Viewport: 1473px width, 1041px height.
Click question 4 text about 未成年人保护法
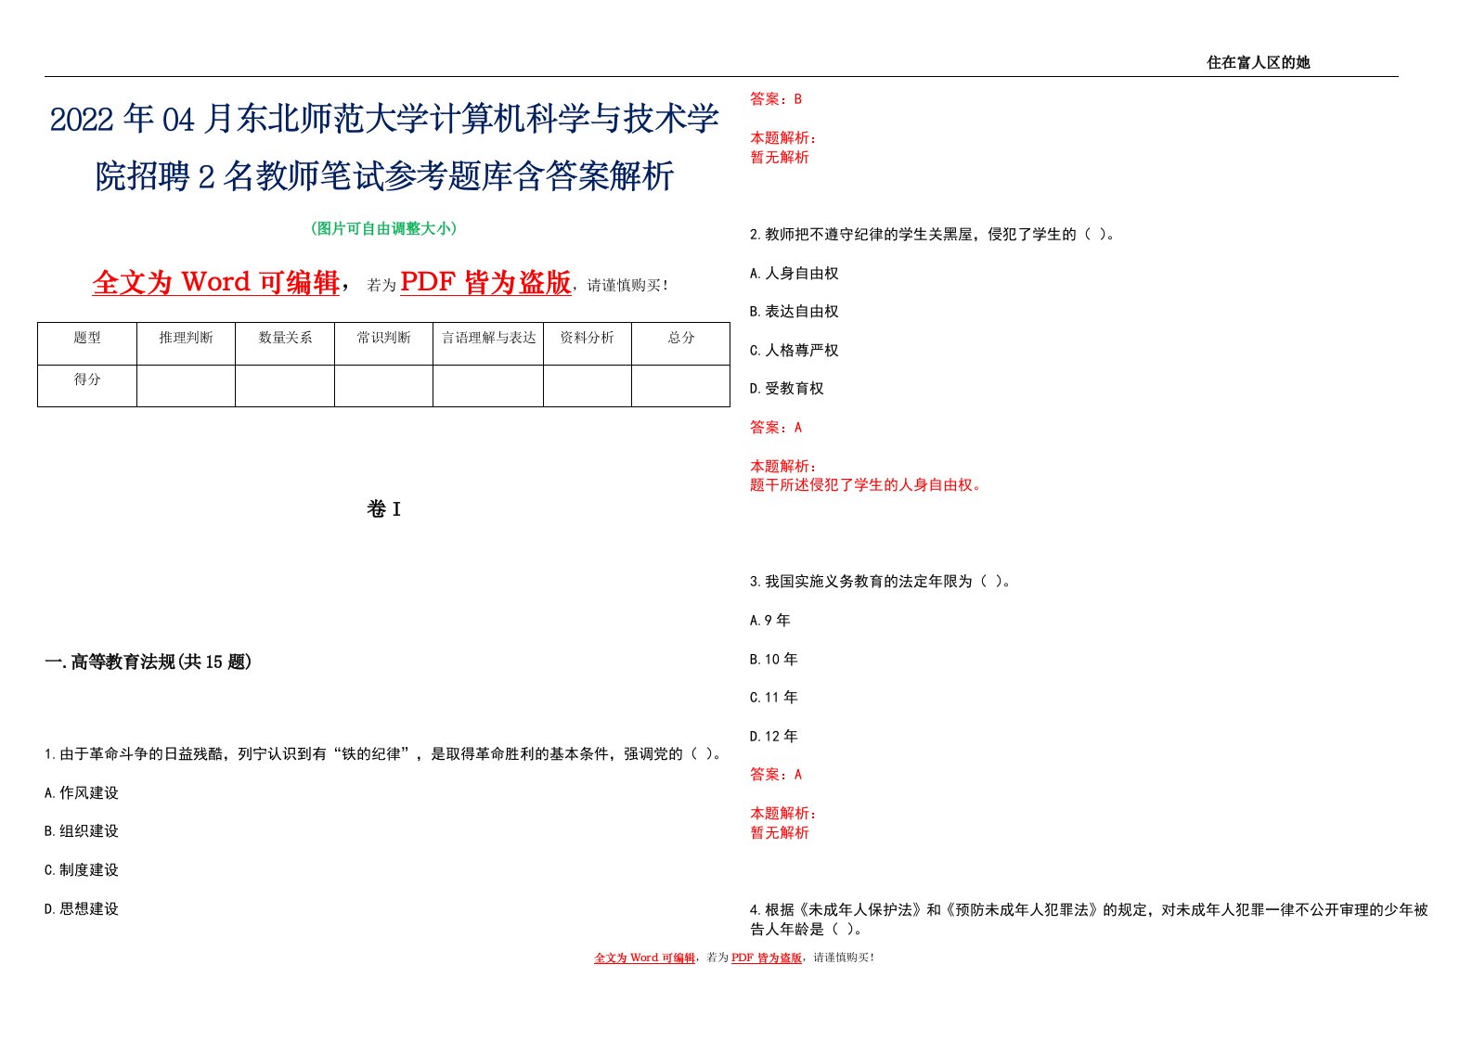(1089, 919)
